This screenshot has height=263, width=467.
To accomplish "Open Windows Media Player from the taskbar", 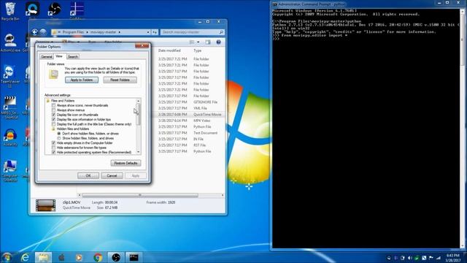I will (x=80, y=257).
